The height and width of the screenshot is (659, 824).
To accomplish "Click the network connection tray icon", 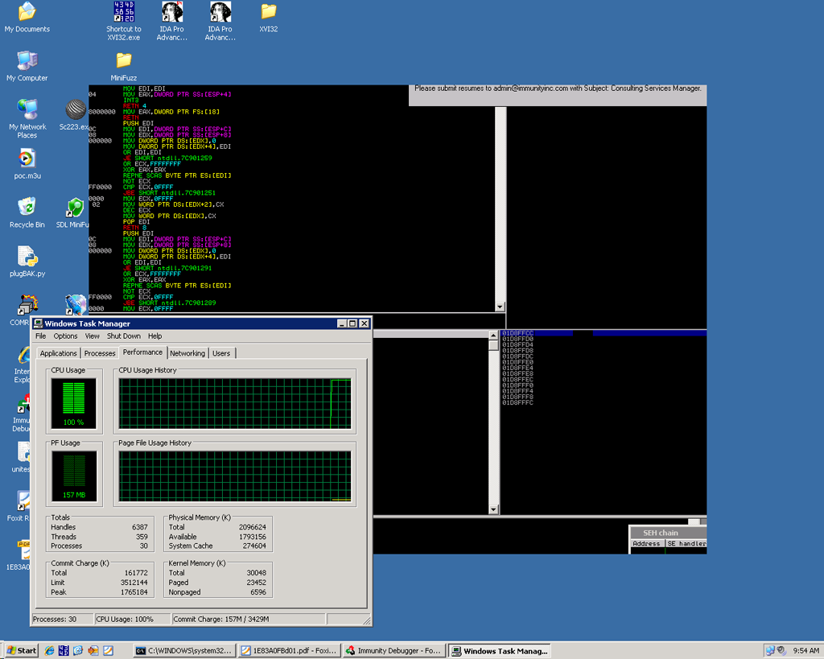I will pyautogui.click(x=770, y=651).
